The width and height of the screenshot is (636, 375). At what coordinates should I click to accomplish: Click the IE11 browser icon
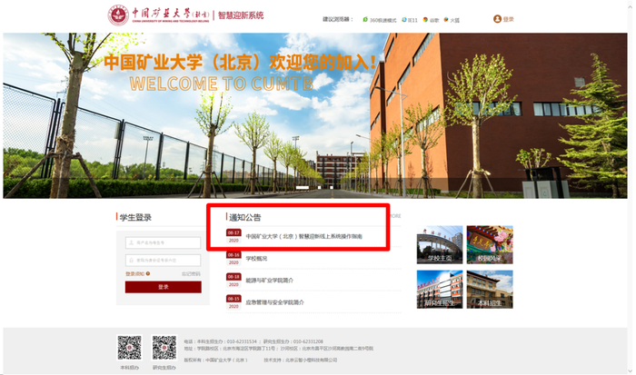pyautogui.click(x=404, y=19)
